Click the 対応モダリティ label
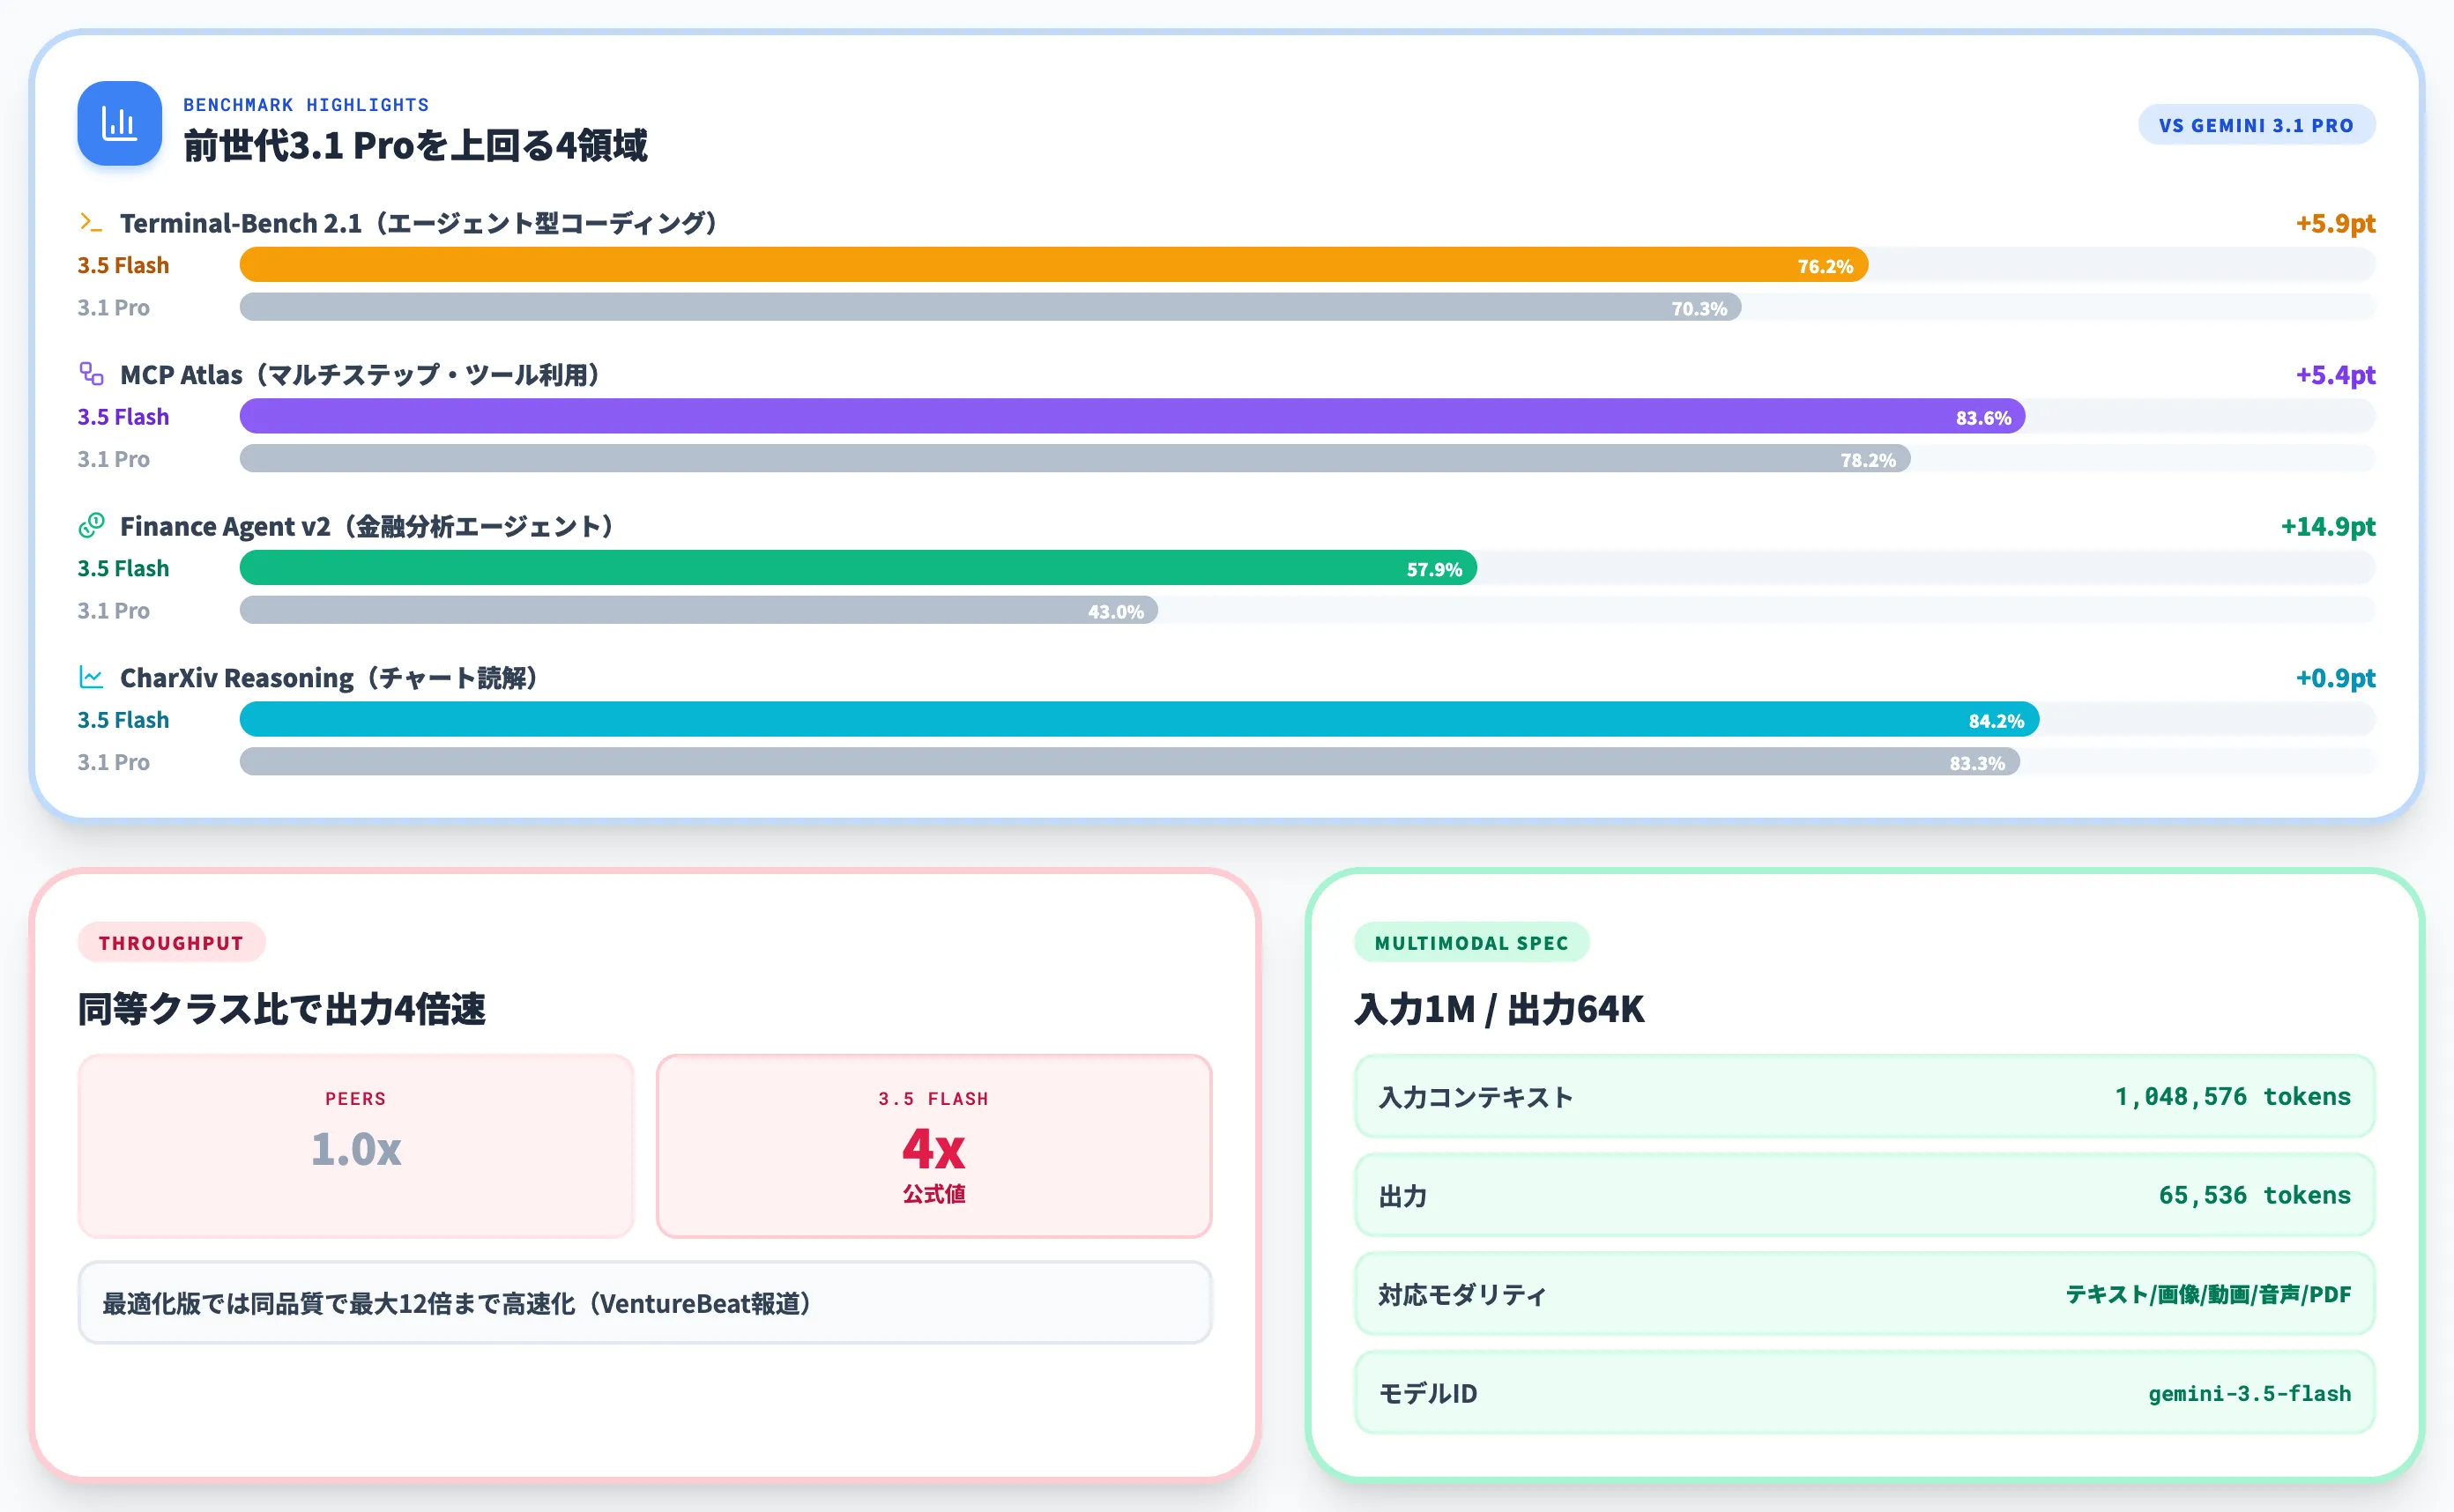The width and height of the screenshot is (2454, 1512). tap(1462, 1294)
